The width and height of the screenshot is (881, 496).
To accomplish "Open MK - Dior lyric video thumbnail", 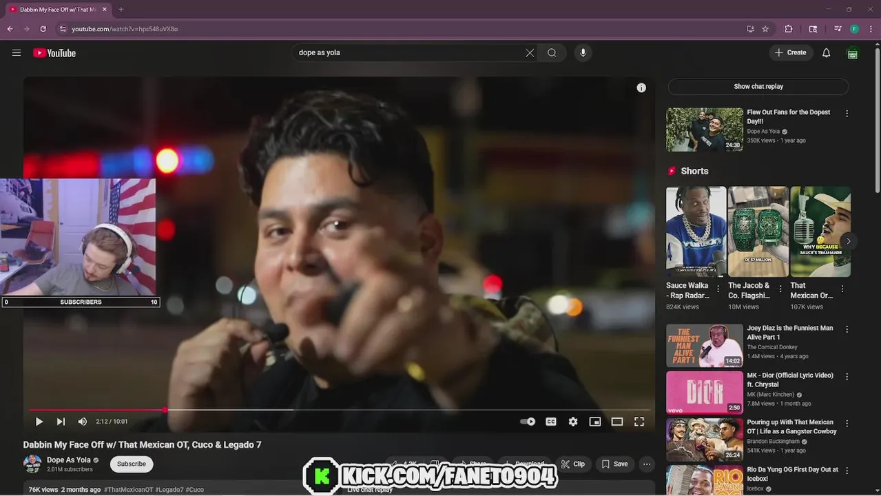I will [704, 393].
